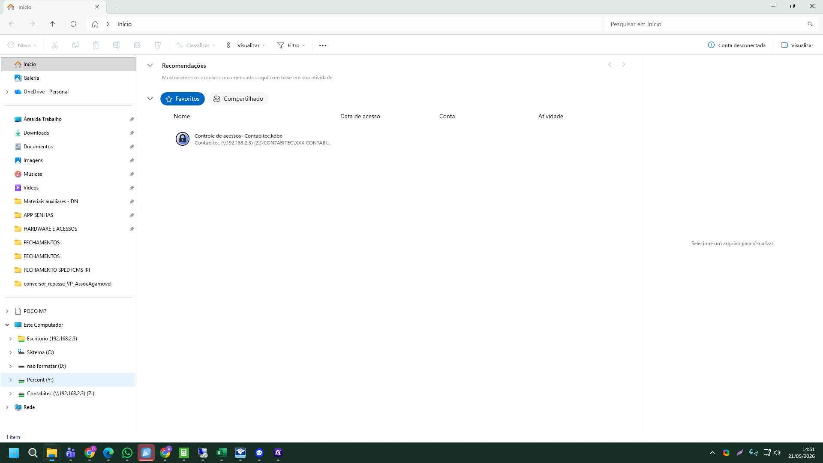The image size is (823, 463).
Task: Click the search magnifier icon
Action: coord(810,24)
